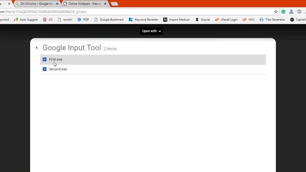The image size is (306, 172).
Task: Click the green Grammarly extension icon
Action: [x=284, y=12]
